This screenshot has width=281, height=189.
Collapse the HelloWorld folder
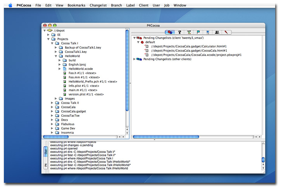coord(56,56)
